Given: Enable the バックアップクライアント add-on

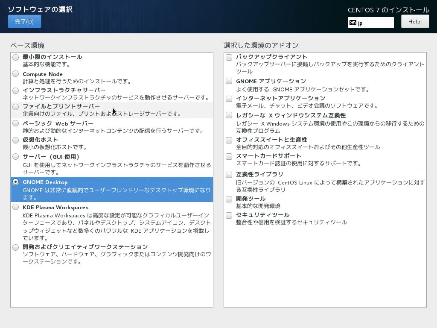Looking at the screenshot, I should 229,56.
